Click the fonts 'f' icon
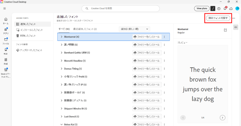Viewport: 241px width, 126px height. coord(213,8)
